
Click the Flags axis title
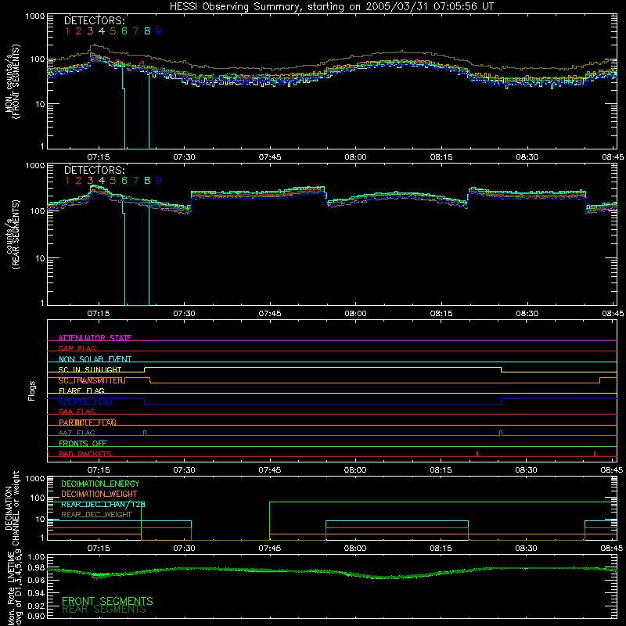point(32,390)
